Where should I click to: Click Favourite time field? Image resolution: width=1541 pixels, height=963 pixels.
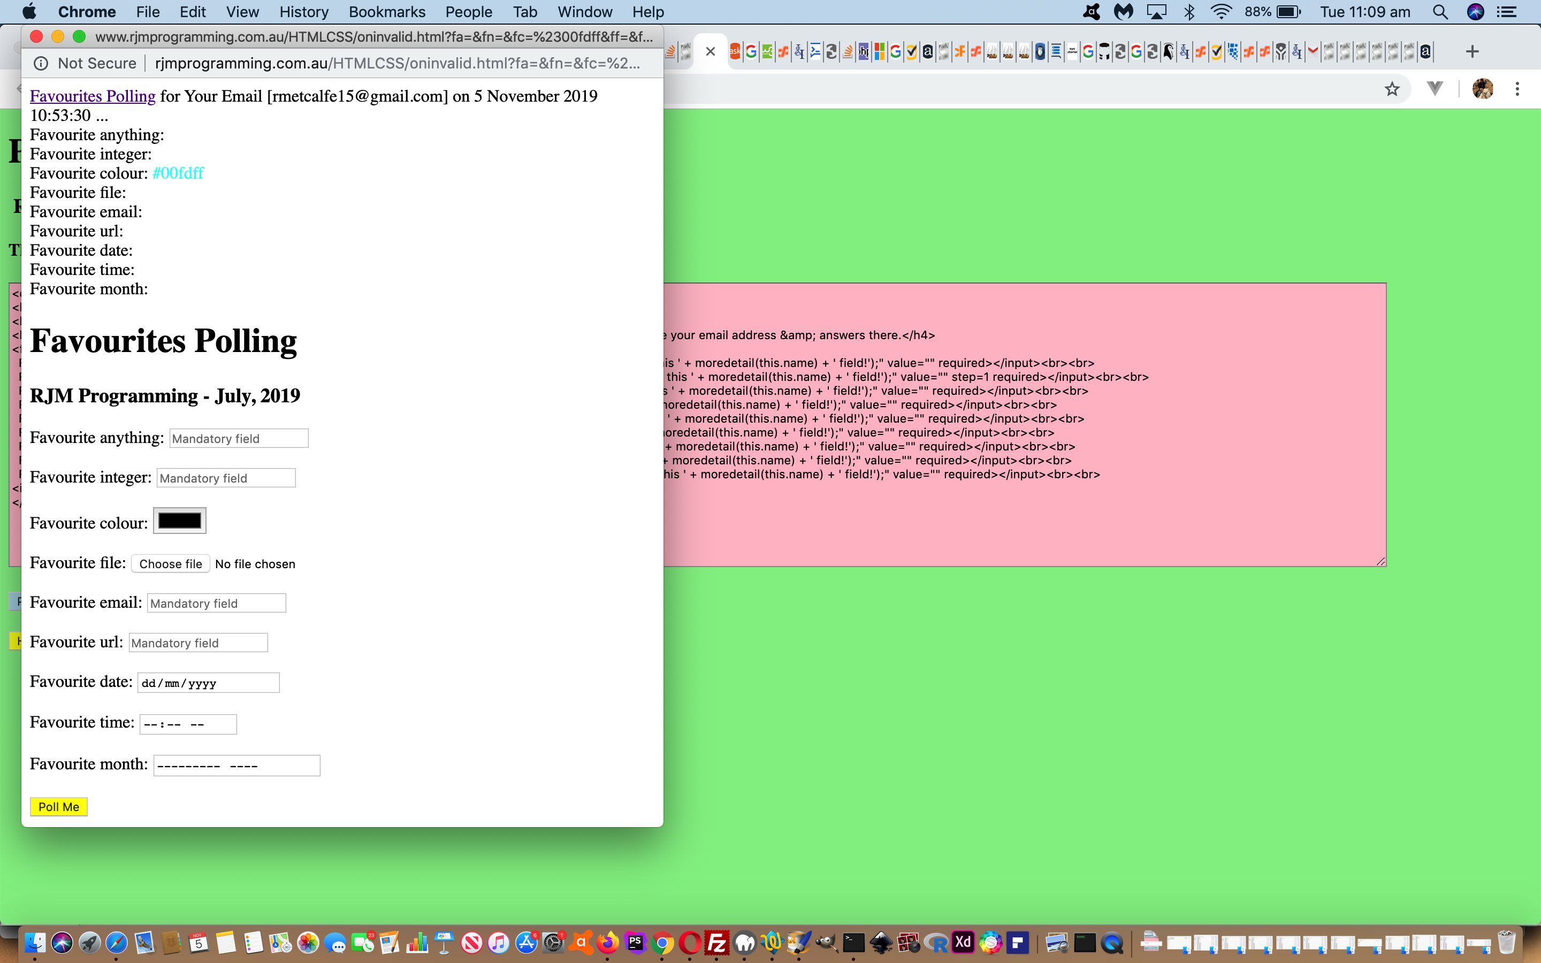tap(188, 724)
